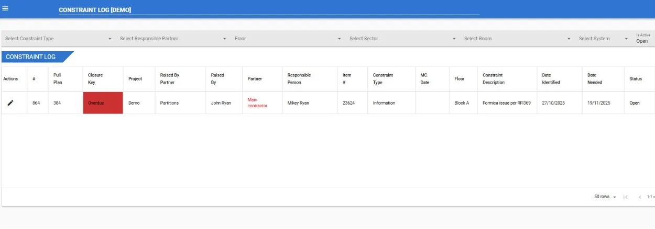This screenshot has width=655, height=229.
Task: Go to previous page of table
Action: [x=640, y=197]
